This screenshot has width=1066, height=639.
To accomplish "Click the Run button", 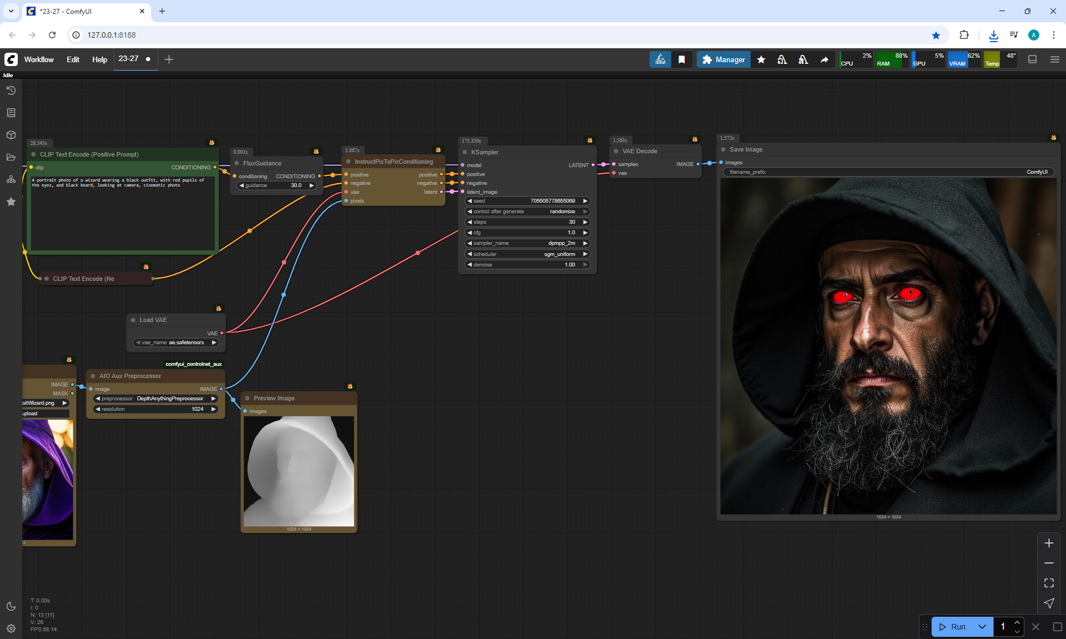I will tap(952, 627).
